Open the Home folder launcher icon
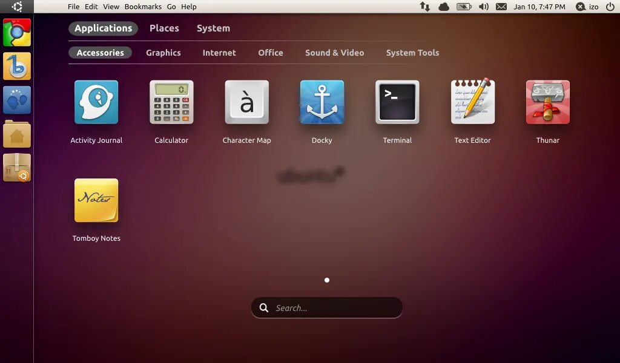Screen dimensions: 620x363 click(x=16, y=134)
